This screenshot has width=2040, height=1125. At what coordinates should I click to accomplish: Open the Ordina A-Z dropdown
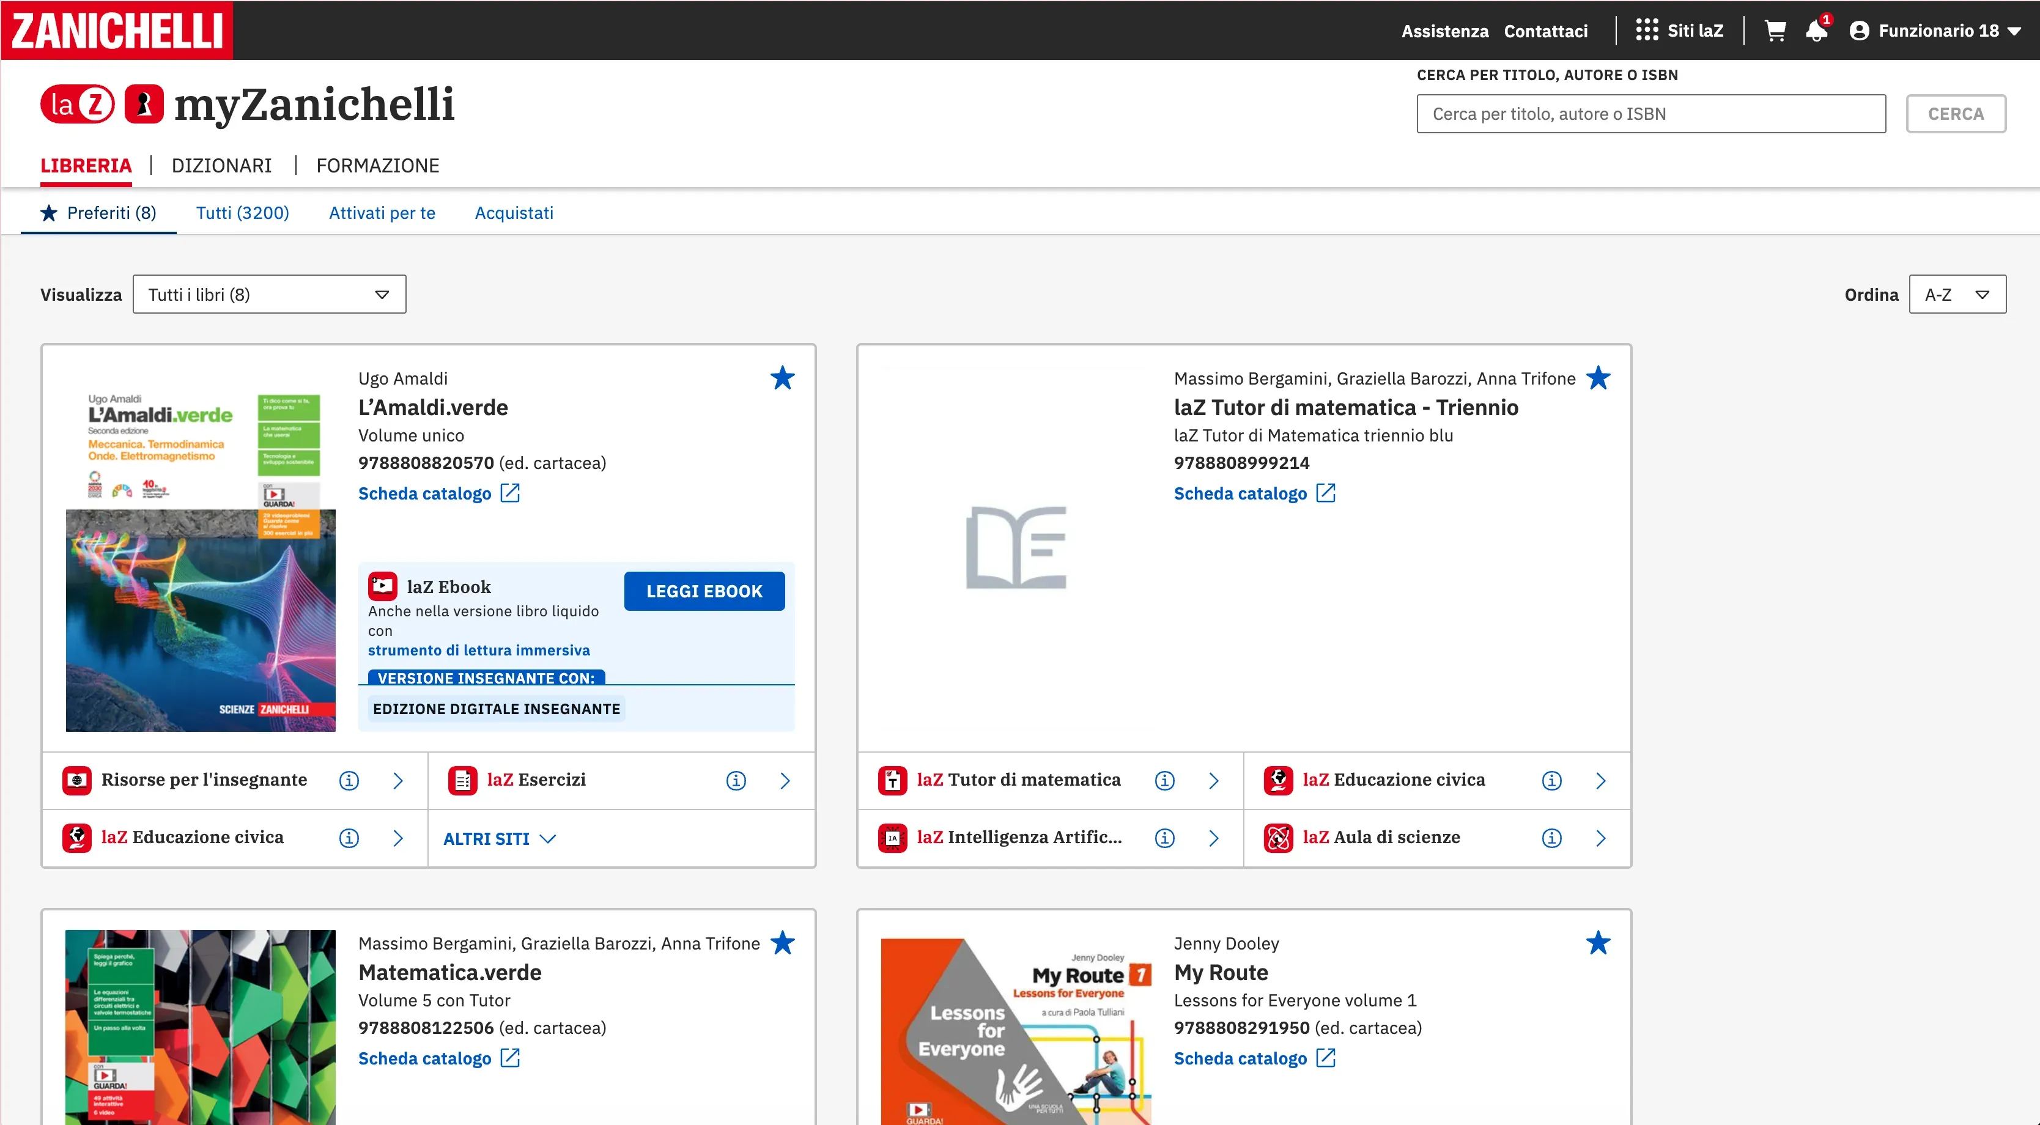1957,295
